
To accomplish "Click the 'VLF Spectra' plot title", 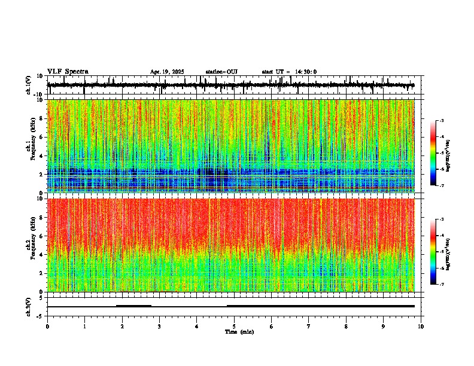I will coord(68,72).
